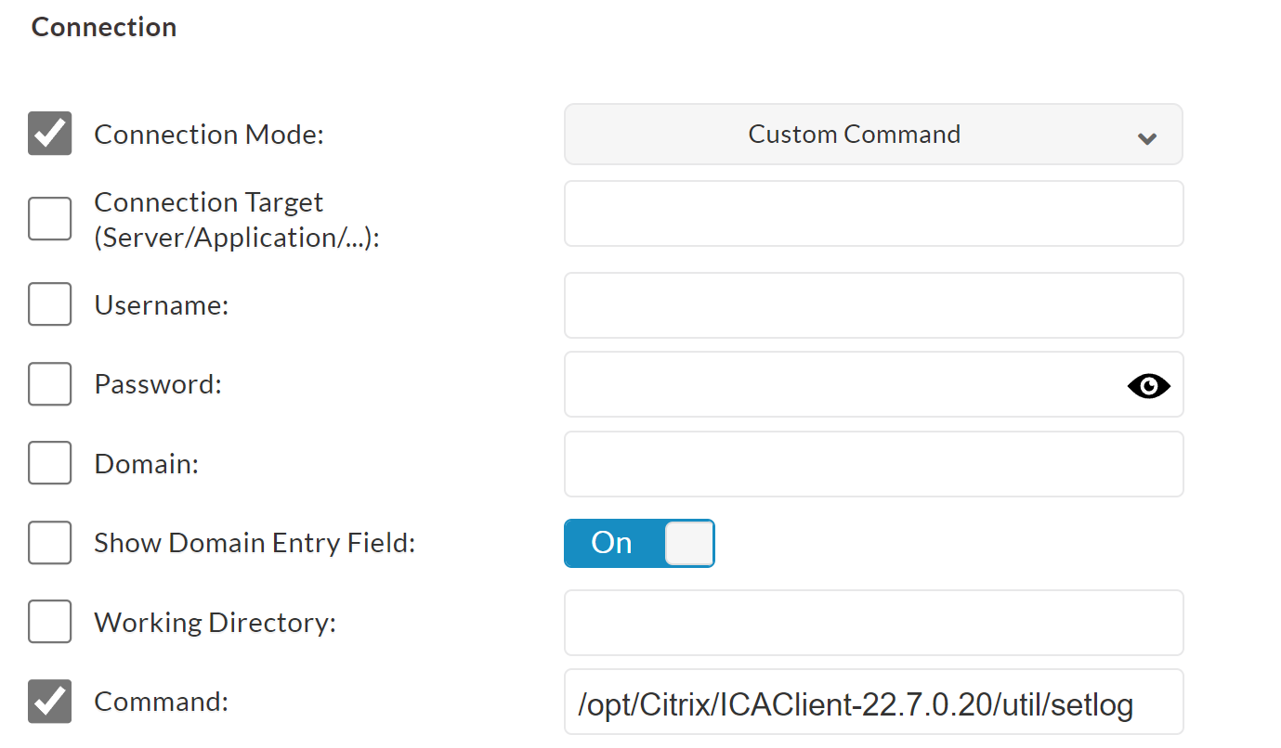The width and height of the screenshot is (1281, 748).
Task: Click into the Username input field
Action: [x=873, y=304]
